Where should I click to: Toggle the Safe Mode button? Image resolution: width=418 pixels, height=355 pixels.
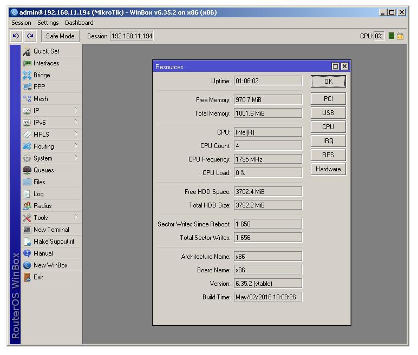click(x=60, y=36)
